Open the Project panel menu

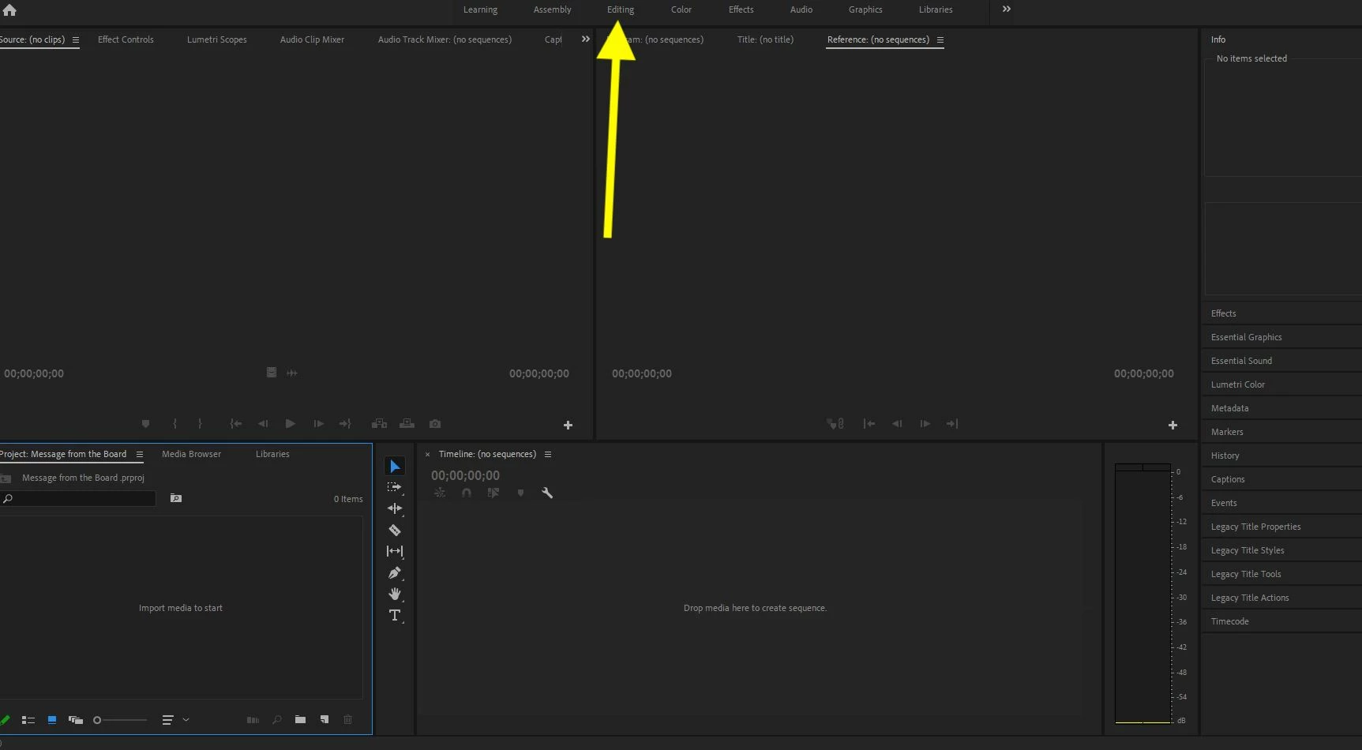click(x=140, y=454)
